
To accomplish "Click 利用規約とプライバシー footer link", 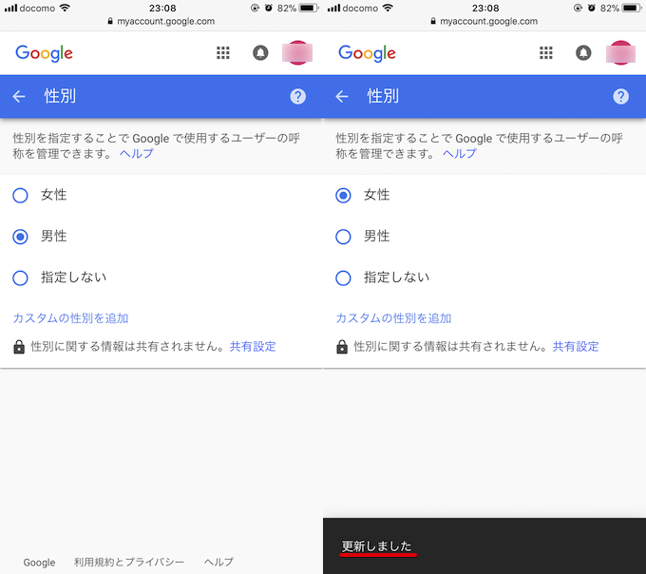I will tap(129, 563).
